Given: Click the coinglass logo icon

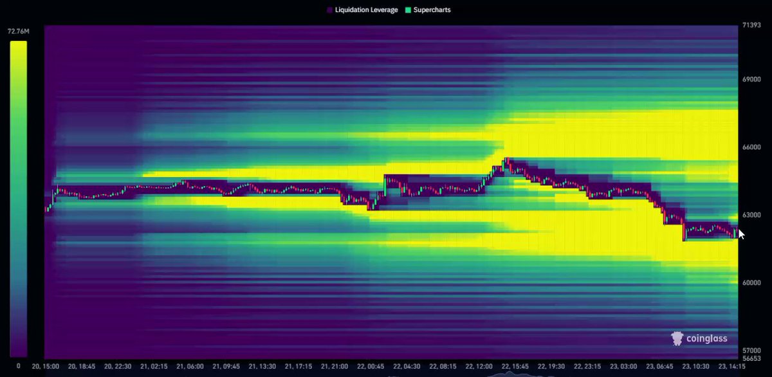Looking at the screenshot, I should coord(677,338).
